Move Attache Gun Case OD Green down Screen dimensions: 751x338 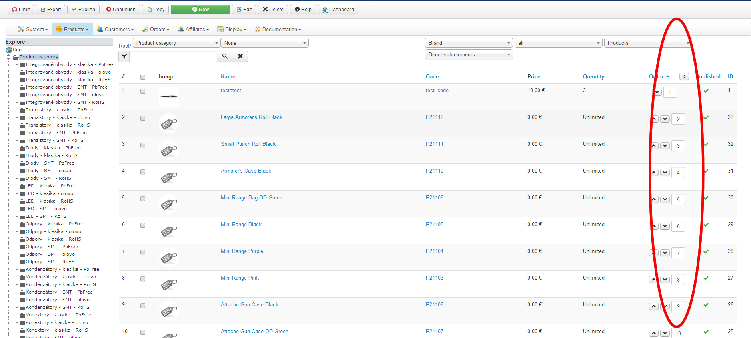665,333
